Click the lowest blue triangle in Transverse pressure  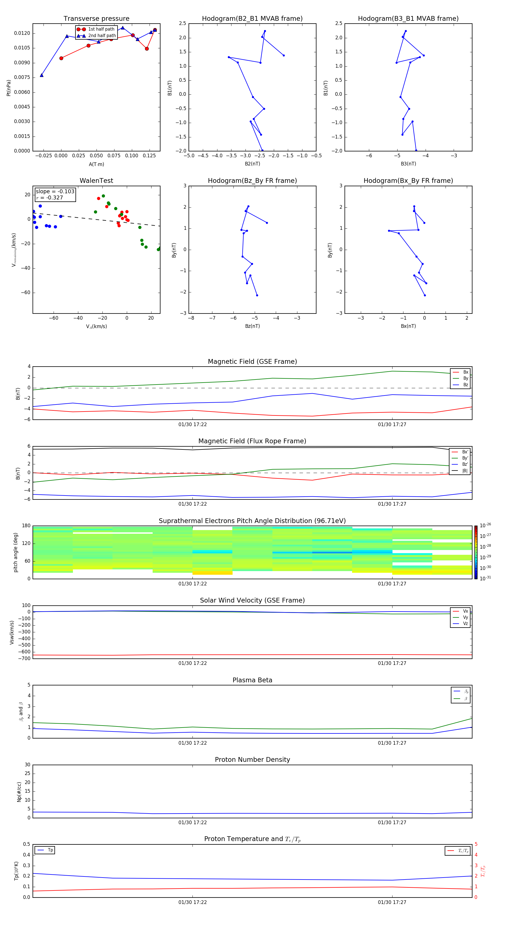coord(42,75)
